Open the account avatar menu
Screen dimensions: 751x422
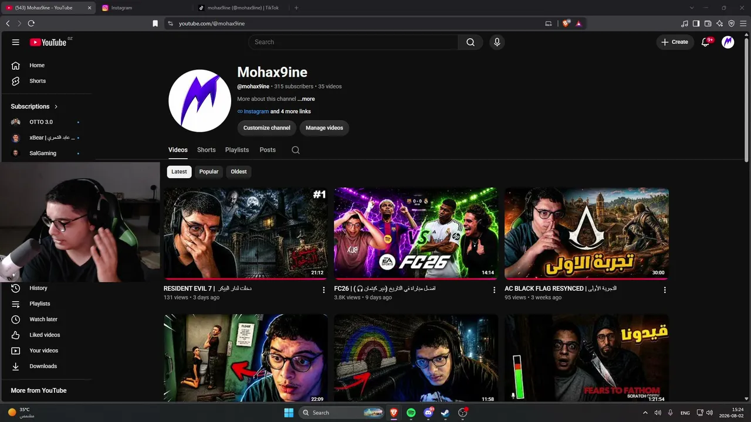(x=728, y=42)
